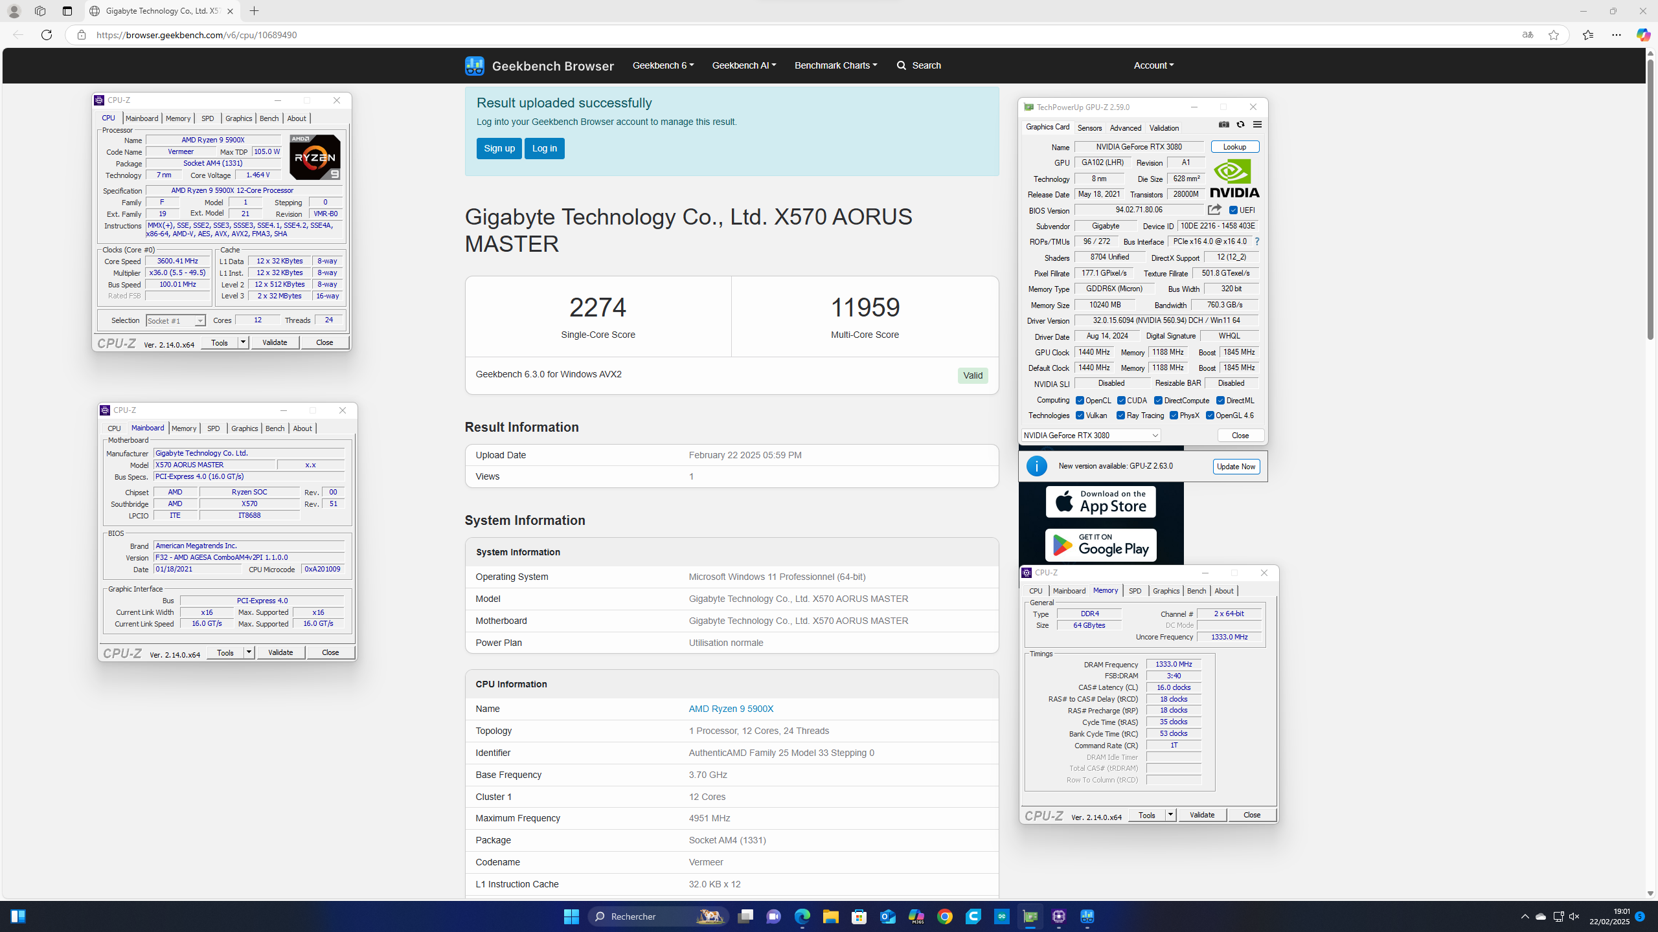Toggle the OpenCL checkbox
Screen dimensions: 1658x932
click(x=1080, y=401)
